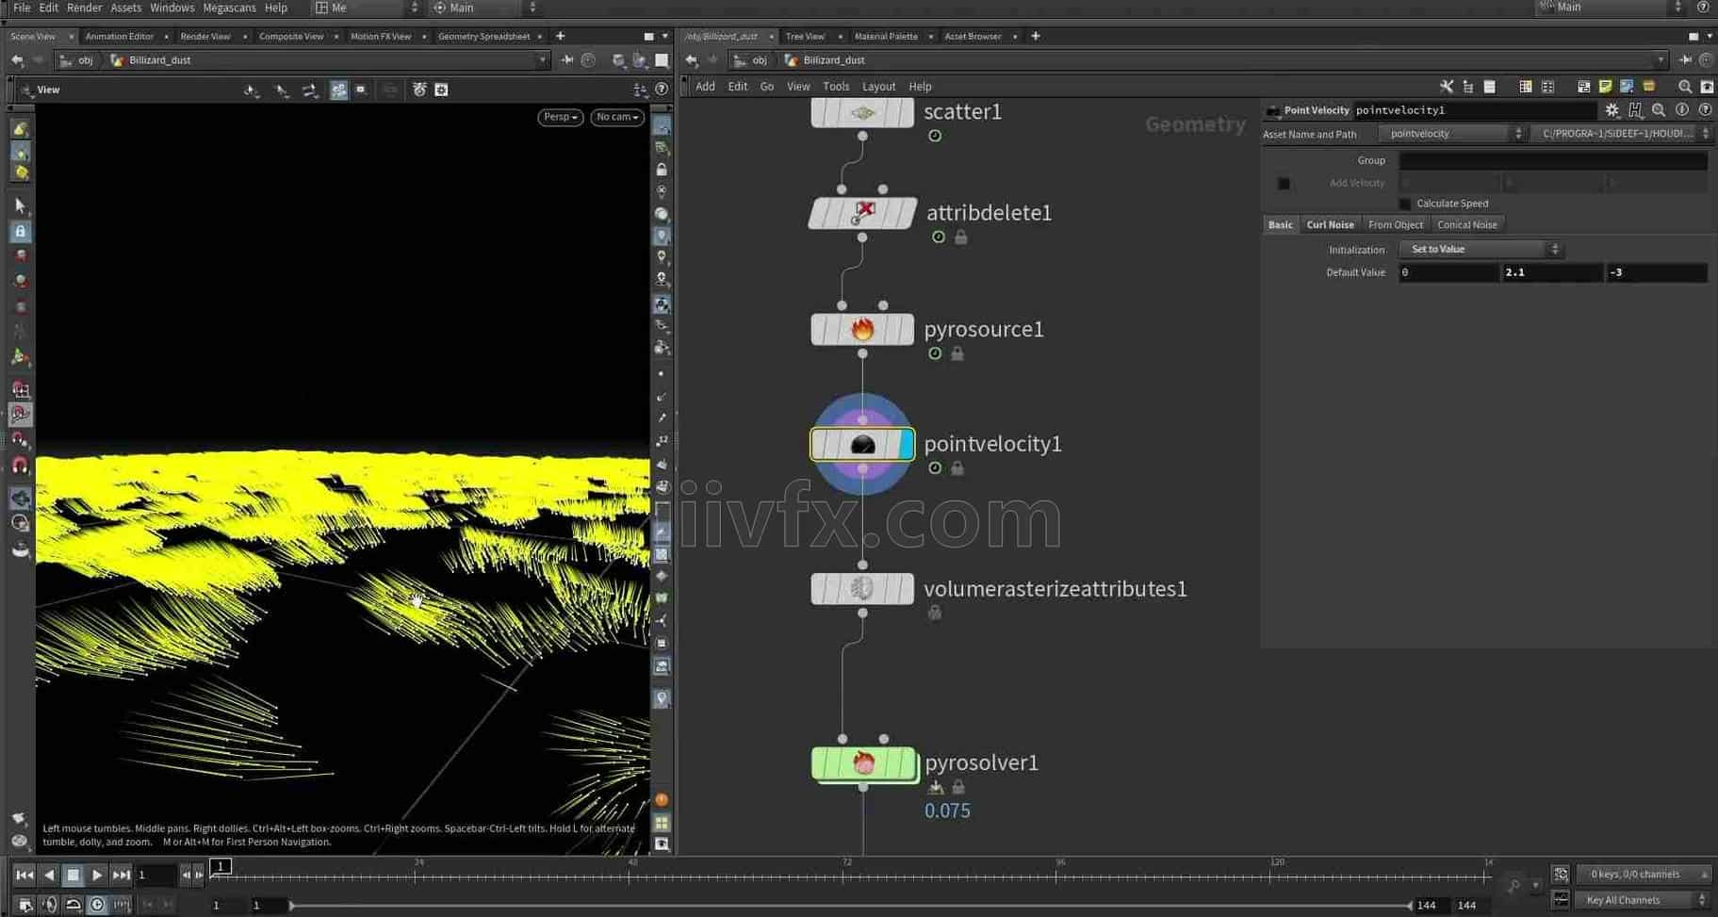The width and height of the screenshot is (1718, 917).
Task: Click the parameter search magnifier icon
Action: click(x=1659, y=110)
